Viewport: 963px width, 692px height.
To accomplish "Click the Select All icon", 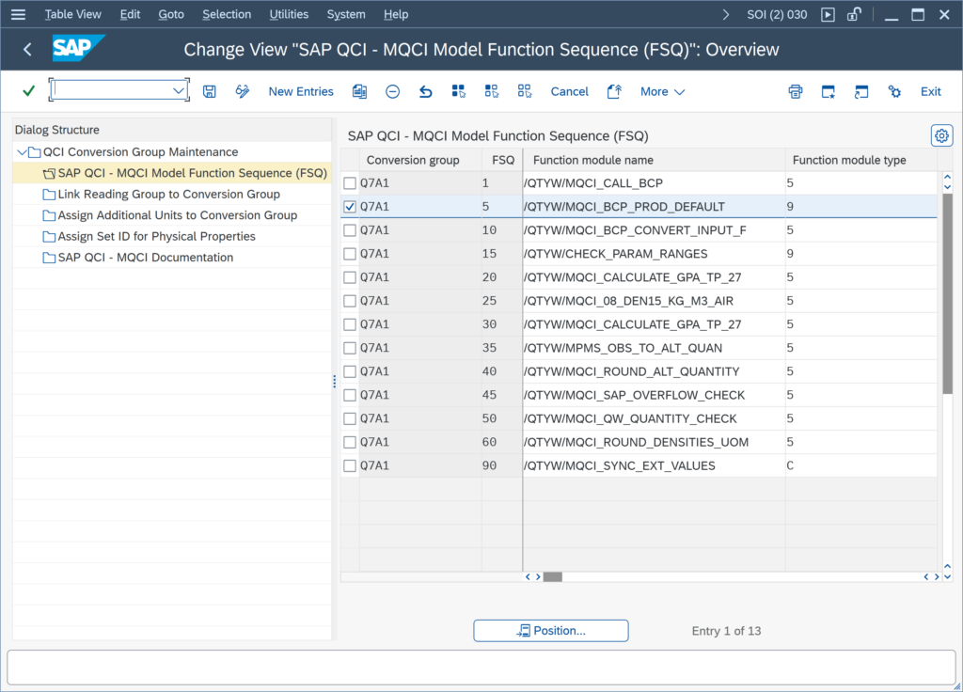I will (459, 91).
